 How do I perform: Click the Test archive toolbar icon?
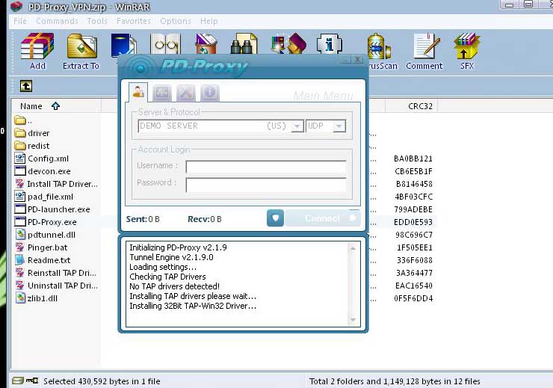click(123, 45)
